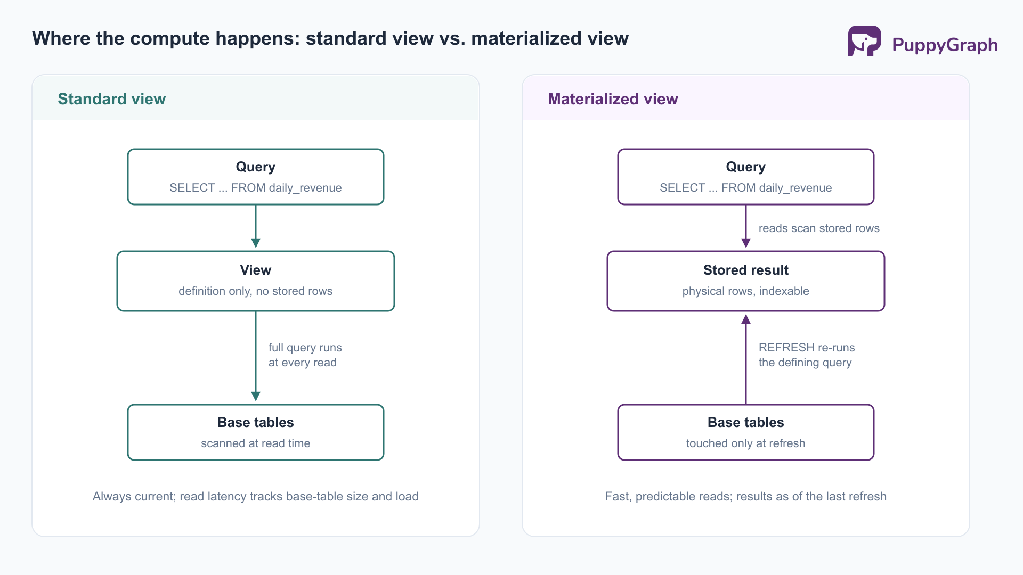1023x575 pixels.
Task: Click the PuppyGraph dog logo icon
Action: [x=864, y=41]
